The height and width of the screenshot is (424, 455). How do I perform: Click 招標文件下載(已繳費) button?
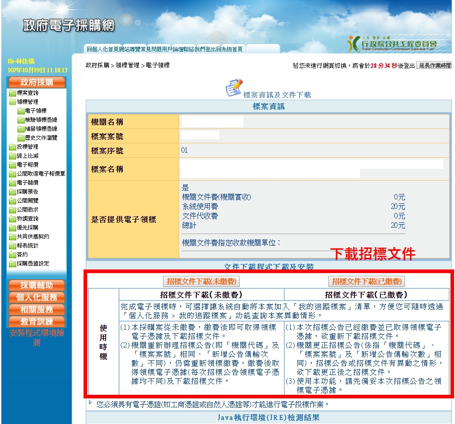pos(367,281)
